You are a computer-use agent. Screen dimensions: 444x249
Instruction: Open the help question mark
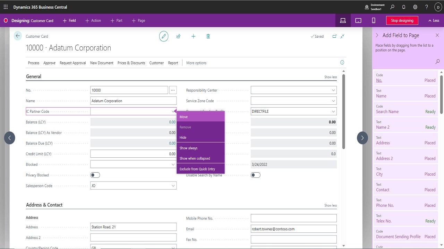(x=427, y=7)
